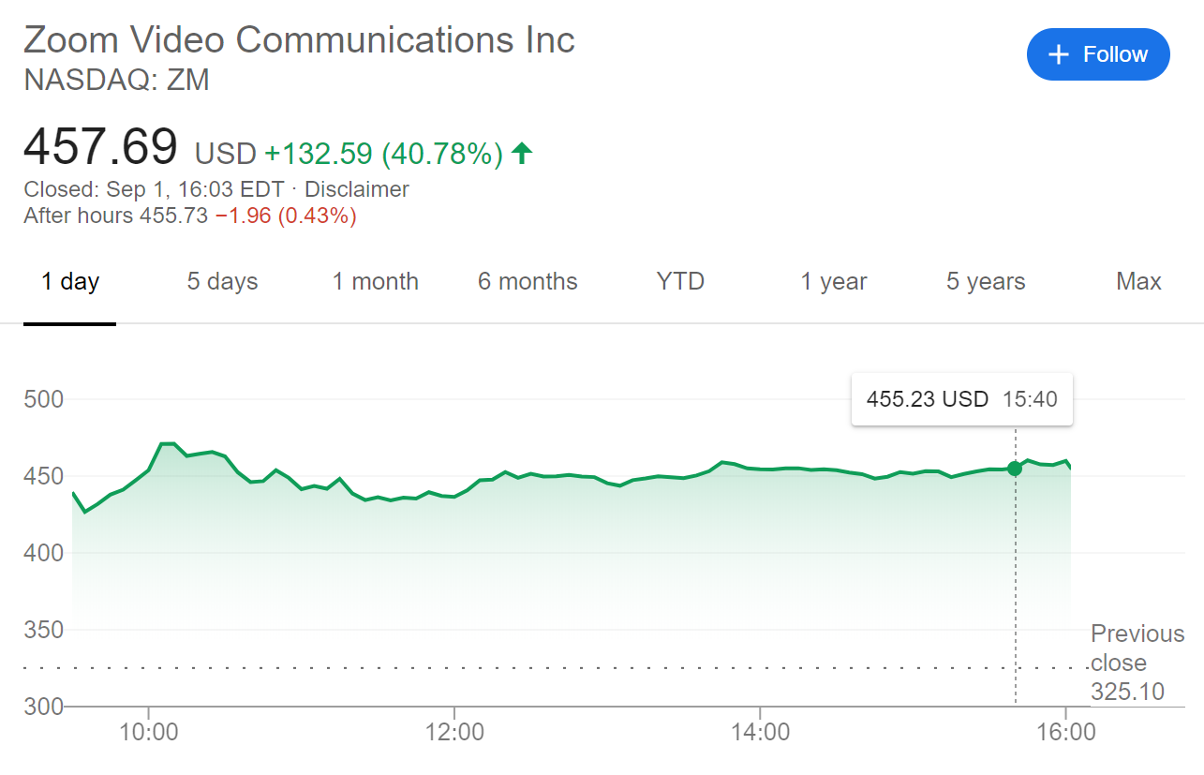
Task: Switch to the 1 month chart view
Action: pyautogui.click(x=374, y=280)
